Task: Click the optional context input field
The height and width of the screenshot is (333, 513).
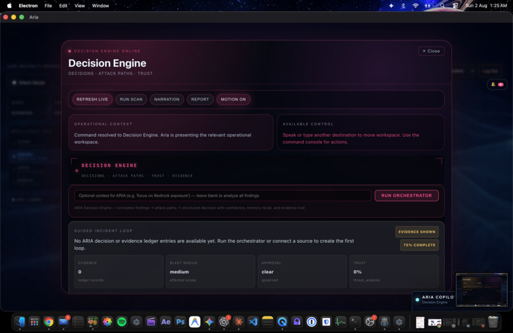Action: pyautogui.click(x=223, y=196)
